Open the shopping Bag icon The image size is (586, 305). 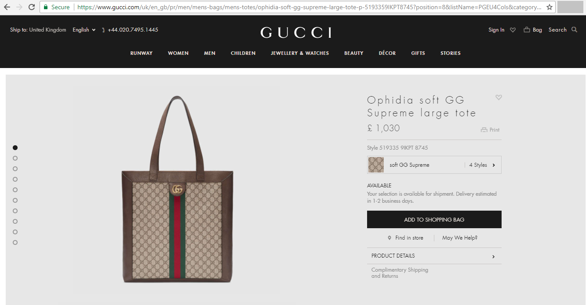click(527, 30)
